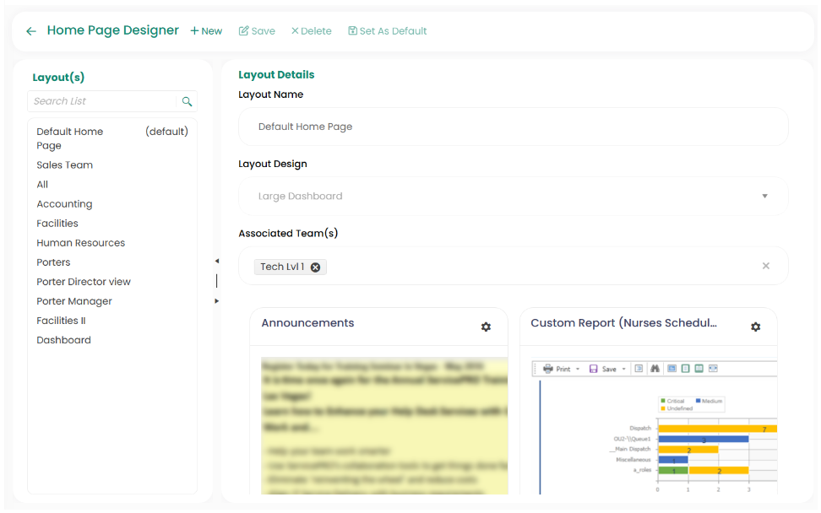The image size is (821, 513).
Task: Select the Dashboard layout
Action: [112, 340]
